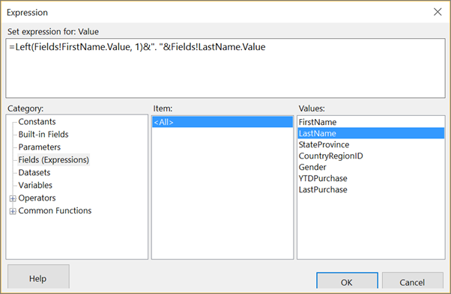451x294 pixels.
Task: Choose the Parameters category
Action: point(40,147)
